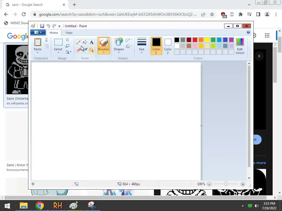282x211 pixels.
Task: Open the Paint file menu button
Action: 38,32
